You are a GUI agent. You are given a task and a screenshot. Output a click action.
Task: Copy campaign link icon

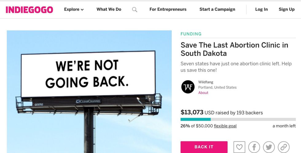click(283, 147)
